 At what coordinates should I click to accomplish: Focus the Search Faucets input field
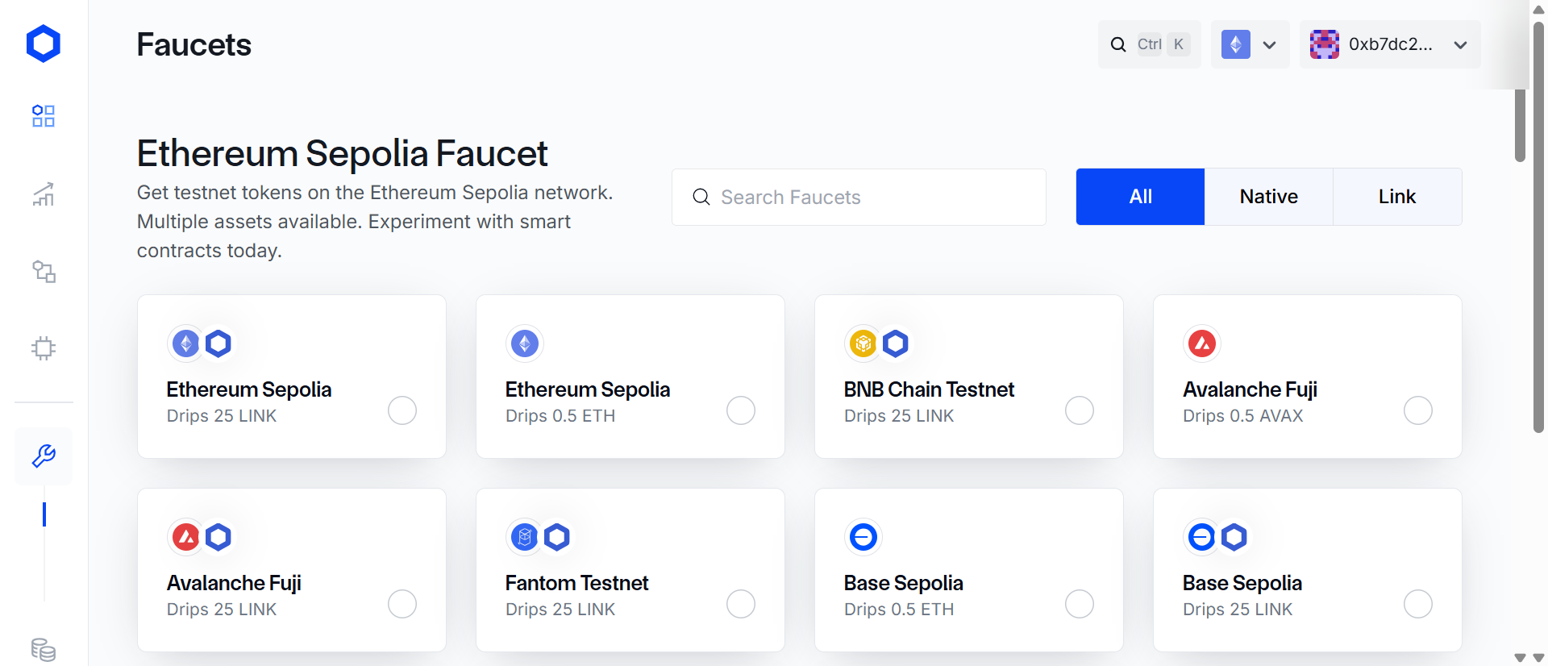[x=859, y=198]
